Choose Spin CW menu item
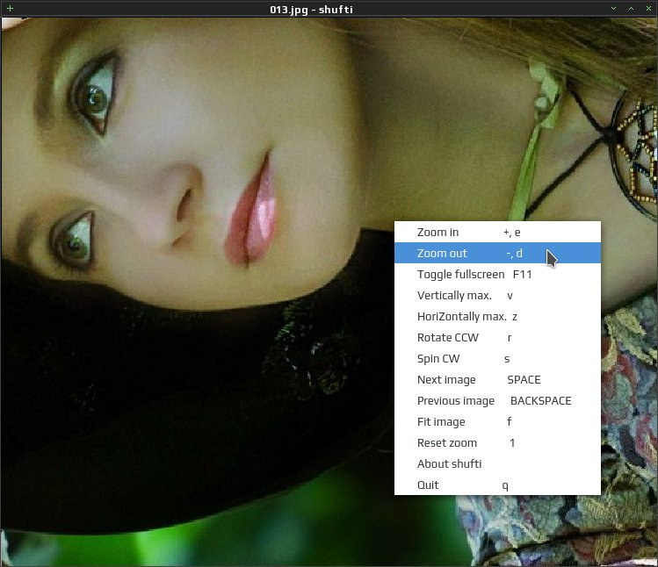Screen dimensions: 658x567 [497, 359]
